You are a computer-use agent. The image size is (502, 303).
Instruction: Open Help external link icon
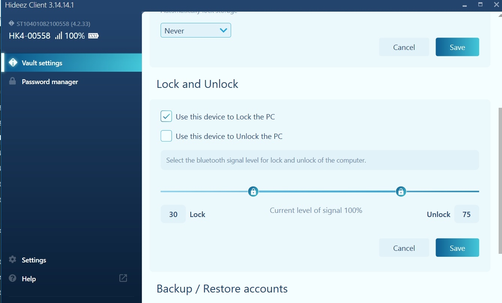tap(123, 278)
